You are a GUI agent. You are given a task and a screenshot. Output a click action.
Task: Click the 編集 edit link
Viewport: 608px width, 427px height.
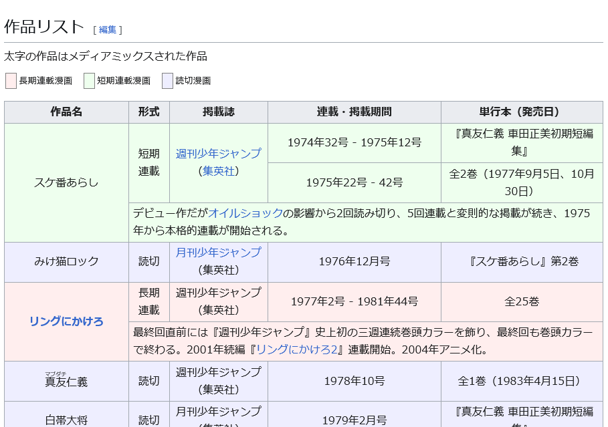(x=108, y=30)
